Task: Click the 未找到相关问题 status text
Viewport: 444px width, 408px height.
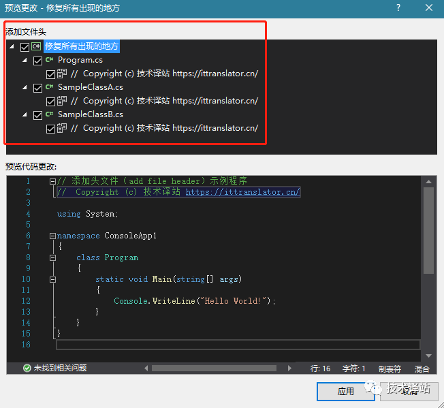Action: tap(60, 368)
